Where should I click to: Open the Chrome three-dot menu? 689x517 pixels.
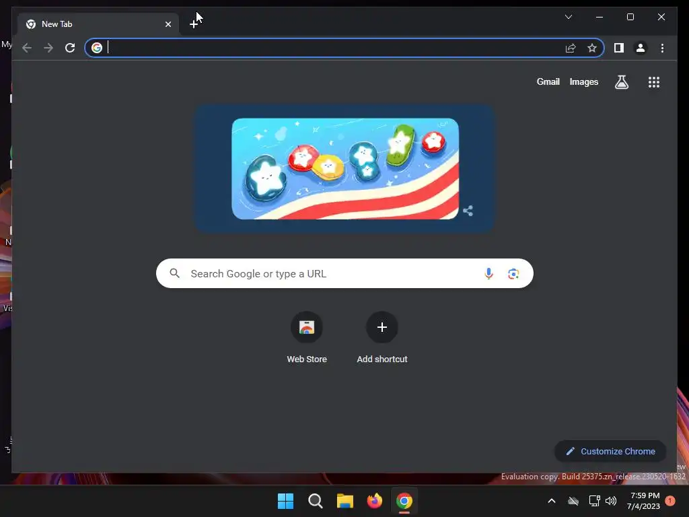tap(662, 48)
